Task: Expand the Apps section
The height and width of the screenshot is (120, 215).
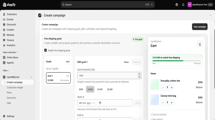Action: (x=6, y=70)
